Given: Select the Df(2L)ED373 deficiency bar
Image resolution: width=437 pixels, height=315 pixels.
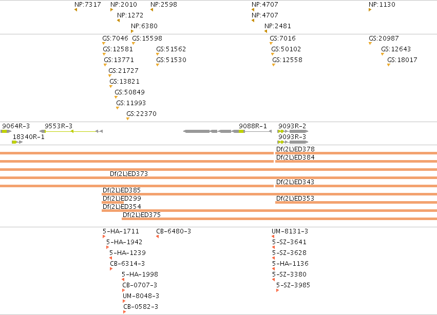Looking at the screenshot, I should [x=219, y=178].
